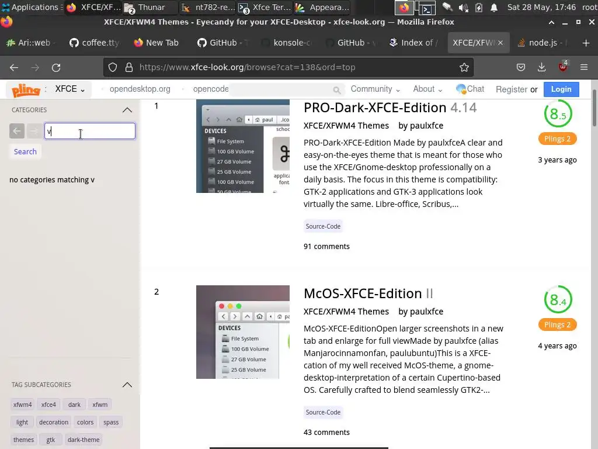Click the blue Login button
The image size is (598, 449).
tap(561, 89)
